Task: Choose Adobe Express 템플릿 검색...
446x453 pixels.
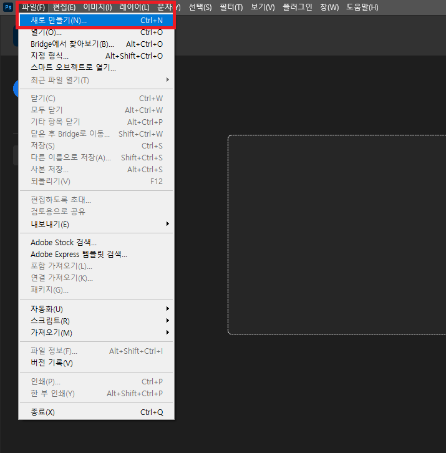Action: pos(96,254)
